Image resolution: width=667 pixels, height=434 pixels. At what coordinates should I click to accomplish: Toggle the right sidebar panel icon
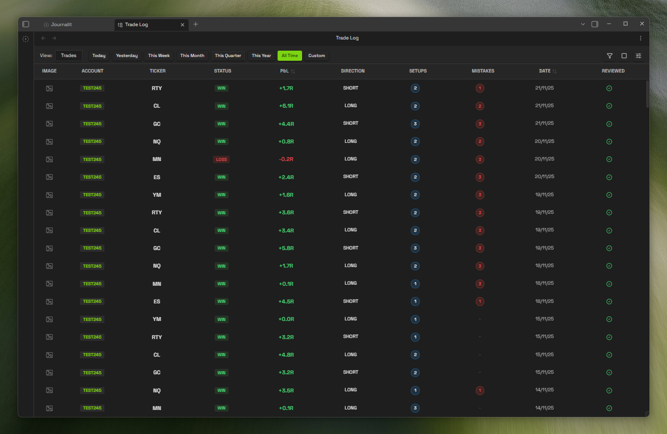(595, 25)
